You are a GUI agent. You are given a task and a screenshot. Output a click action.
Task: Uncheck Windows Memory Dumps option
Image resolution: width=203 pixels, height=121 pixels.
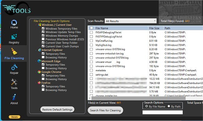[43, 35]
